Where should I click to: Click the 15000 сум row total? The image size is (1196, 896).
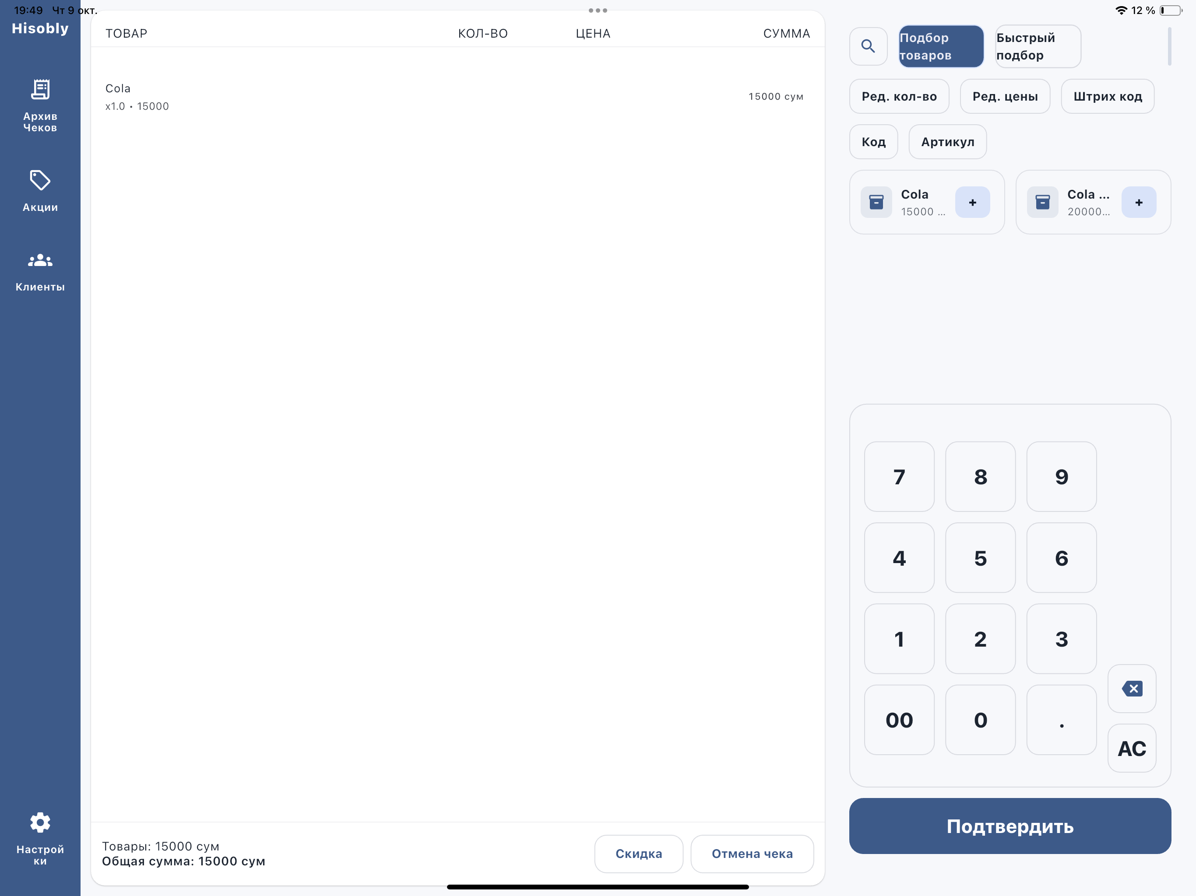pos(776,97)
